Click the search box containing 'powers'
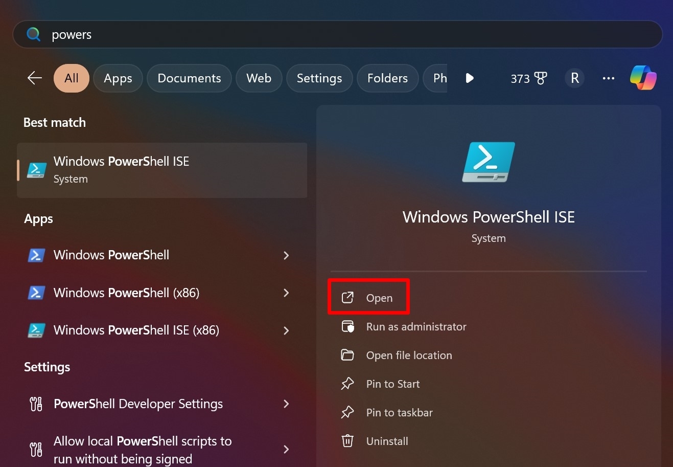Image resolution: width=673 pixels, height=467 pixels. (337, 34)
